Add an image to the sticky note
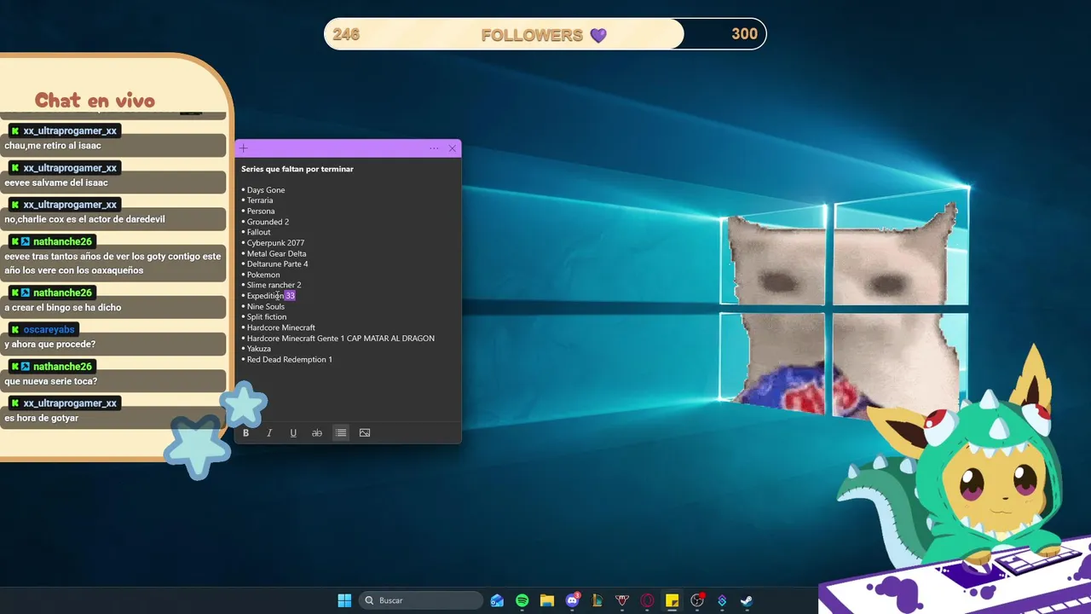Screen dimensions: 1091x614 tap(365, 433)
